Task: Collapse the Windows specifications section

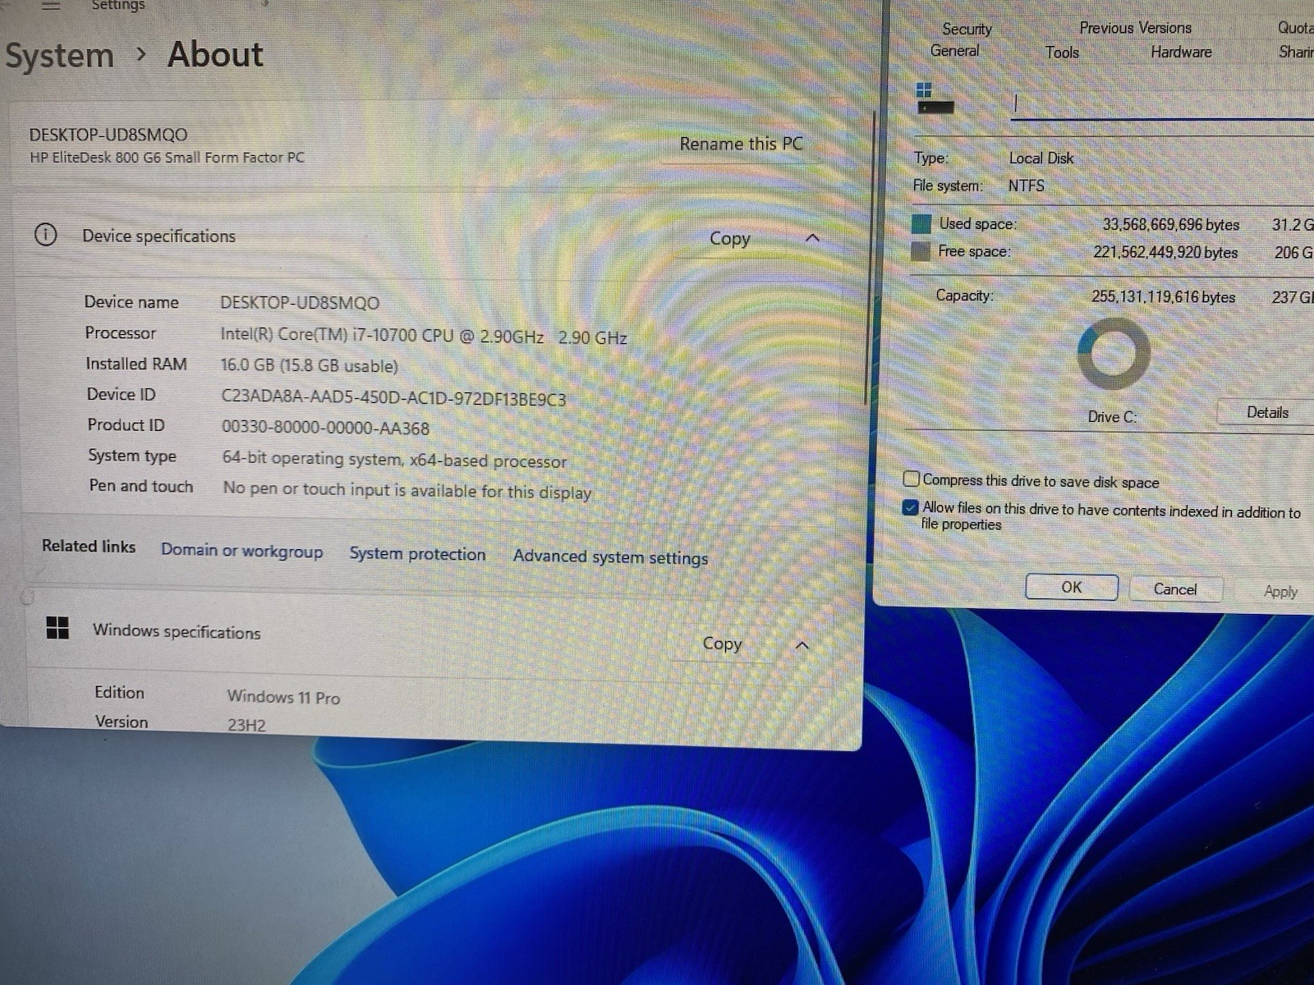Action: pos(802,645)
